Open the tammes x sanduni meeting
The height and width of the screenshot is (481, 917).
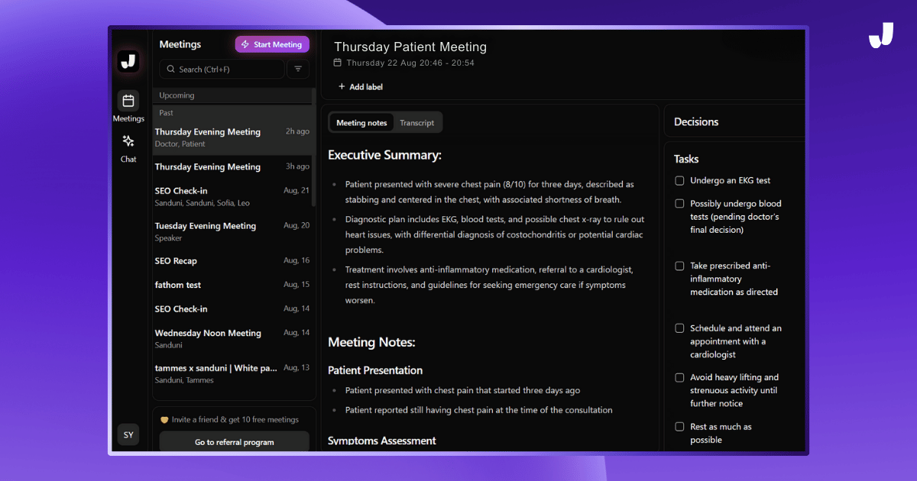[232, 373]
